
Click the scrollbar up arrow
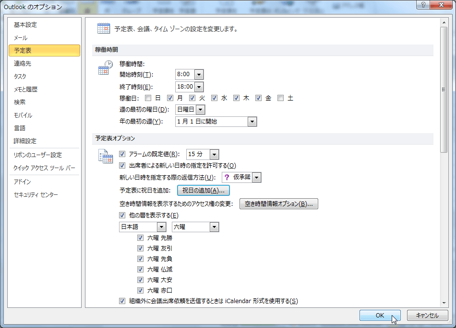click(x=444, y=23)
